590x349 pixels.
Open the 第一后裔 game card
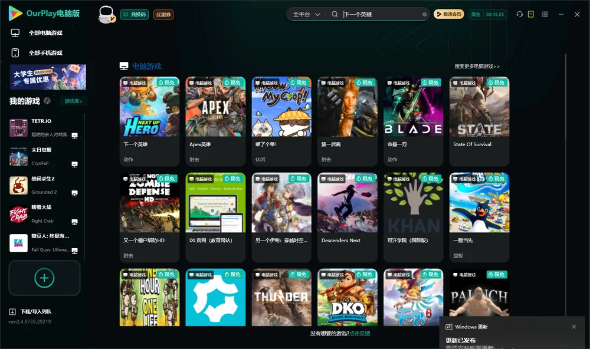point(348,121)
